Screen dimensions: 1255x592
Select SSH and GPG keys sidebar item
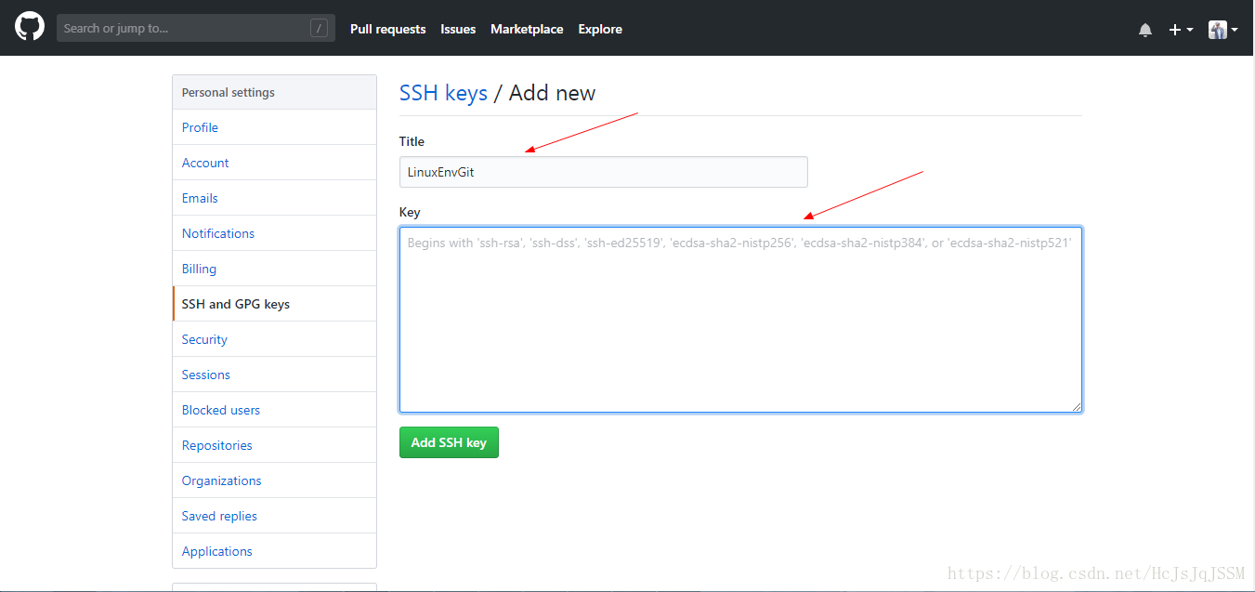click(x=274, y=304)
